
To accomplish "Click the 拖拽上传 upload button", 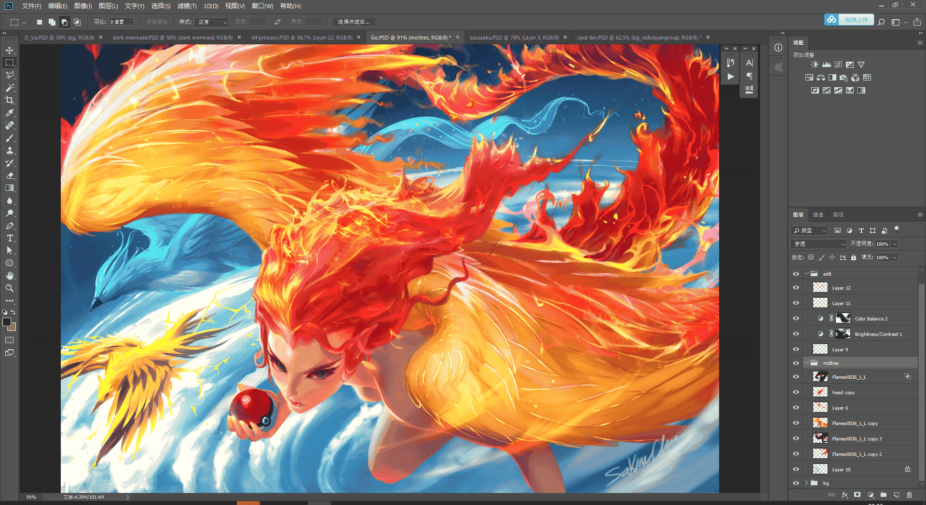I will (x=849, y=20).
